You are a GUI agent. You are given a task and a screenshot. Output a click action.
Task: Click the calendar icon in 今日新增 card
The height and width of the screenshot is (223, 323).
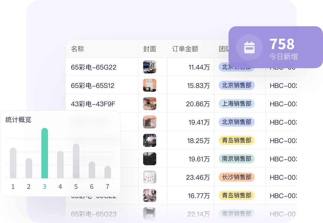tap(249, 48)
